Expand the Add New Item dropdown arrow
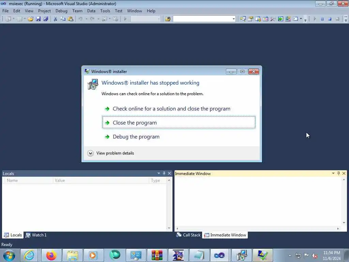This screenshot has width=349, height=262. click(x=25, y=19)
